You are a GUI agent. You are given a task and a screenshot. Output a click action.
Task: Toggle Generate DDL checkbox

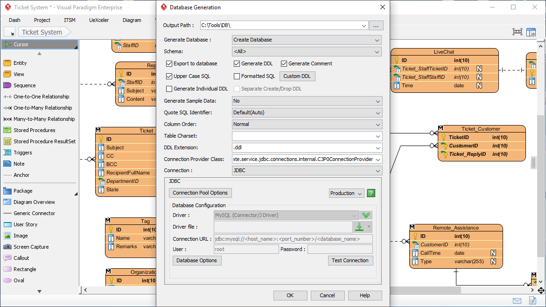point(237,64)
